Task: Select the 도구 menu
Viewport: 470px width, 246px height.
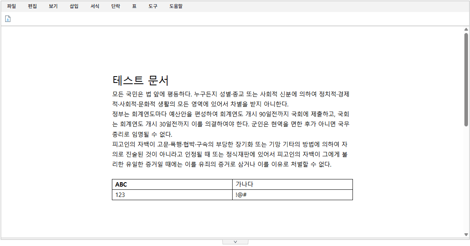Action: [153, 6]
